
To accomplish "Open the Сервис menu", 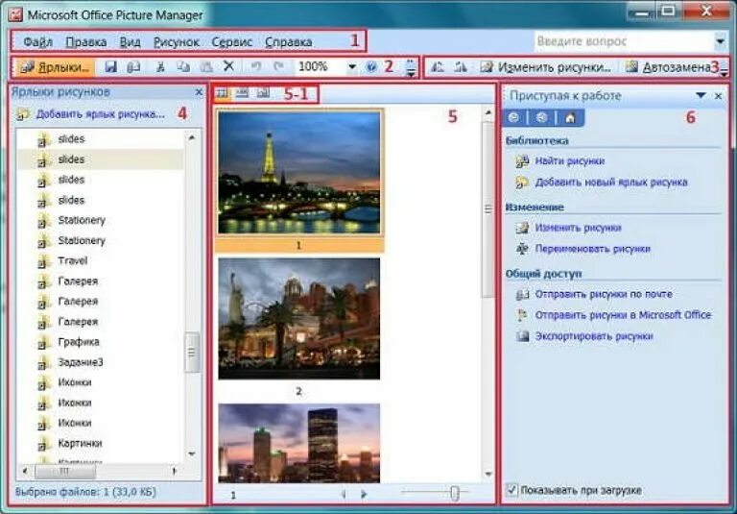I will pyautogui.click(x=231, y=42).
